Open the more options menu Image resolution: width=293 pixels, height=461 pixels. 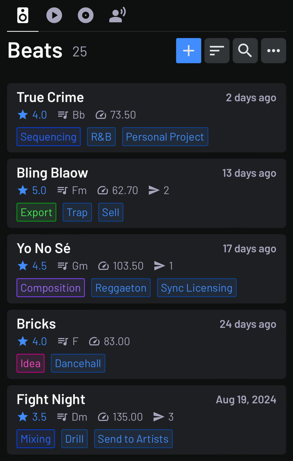point(273,51)
